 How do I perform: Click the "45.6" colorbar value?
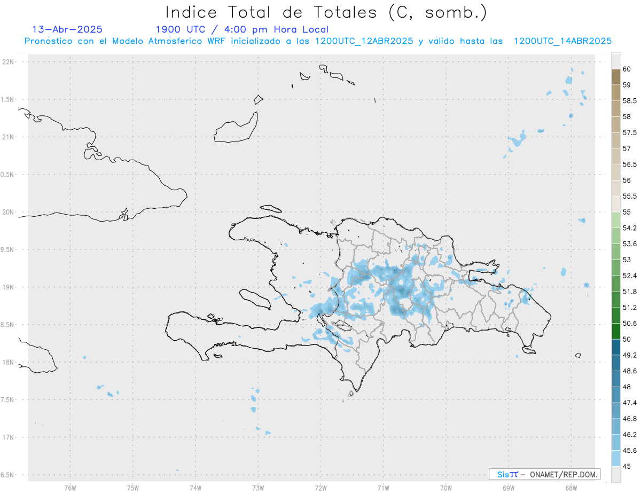pyautogui.click(x=630, y=451)
